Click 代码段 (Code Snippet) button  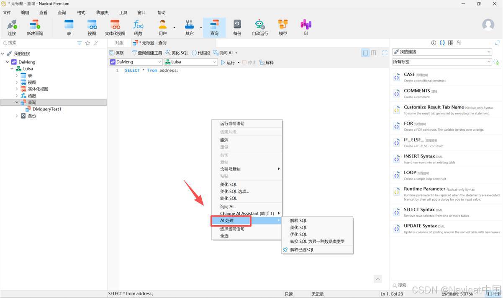pos(201,53)
